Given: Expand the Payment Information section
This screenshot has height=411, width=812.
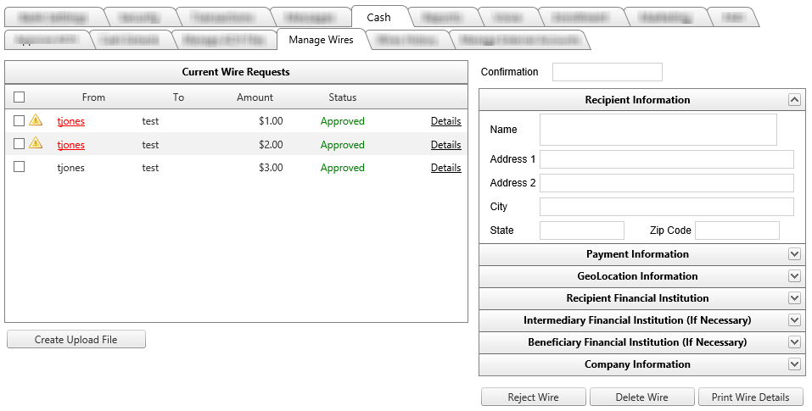Looking at the screenshot, I should point(794,254).
